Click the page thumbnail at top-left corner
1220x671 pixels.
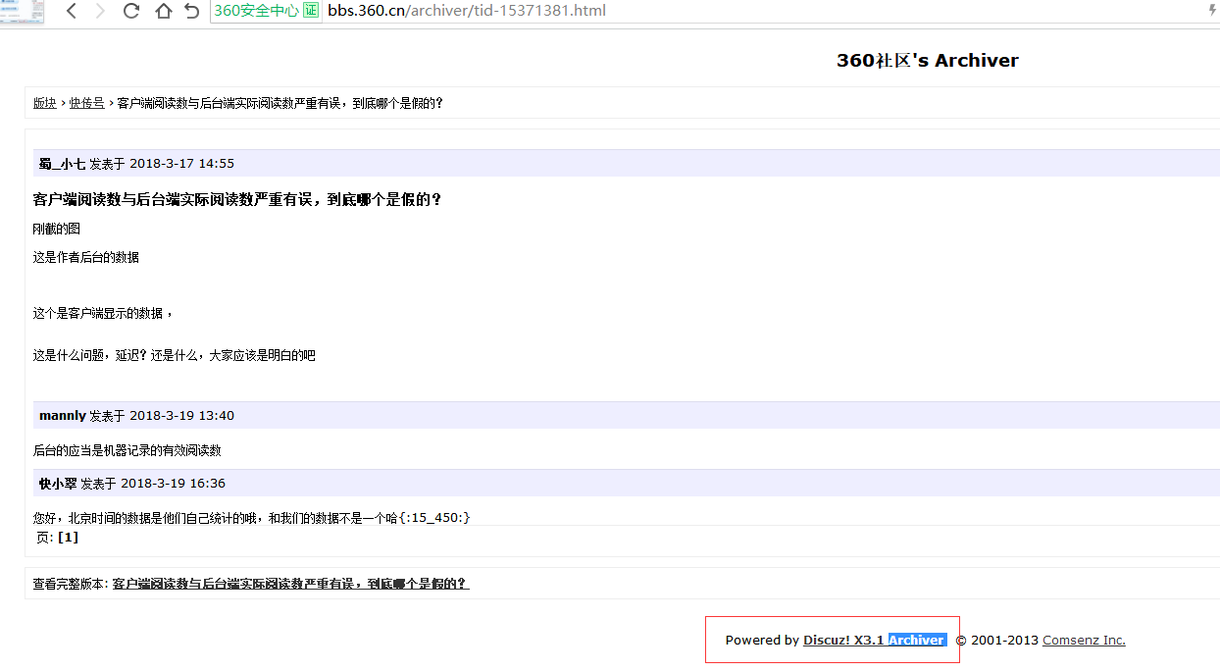(x=23, y=12)
